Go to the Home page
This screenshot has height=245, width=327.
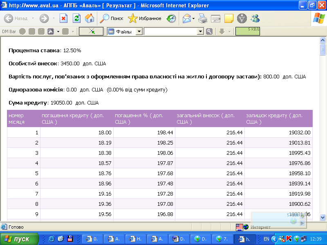tap(90, 18)
